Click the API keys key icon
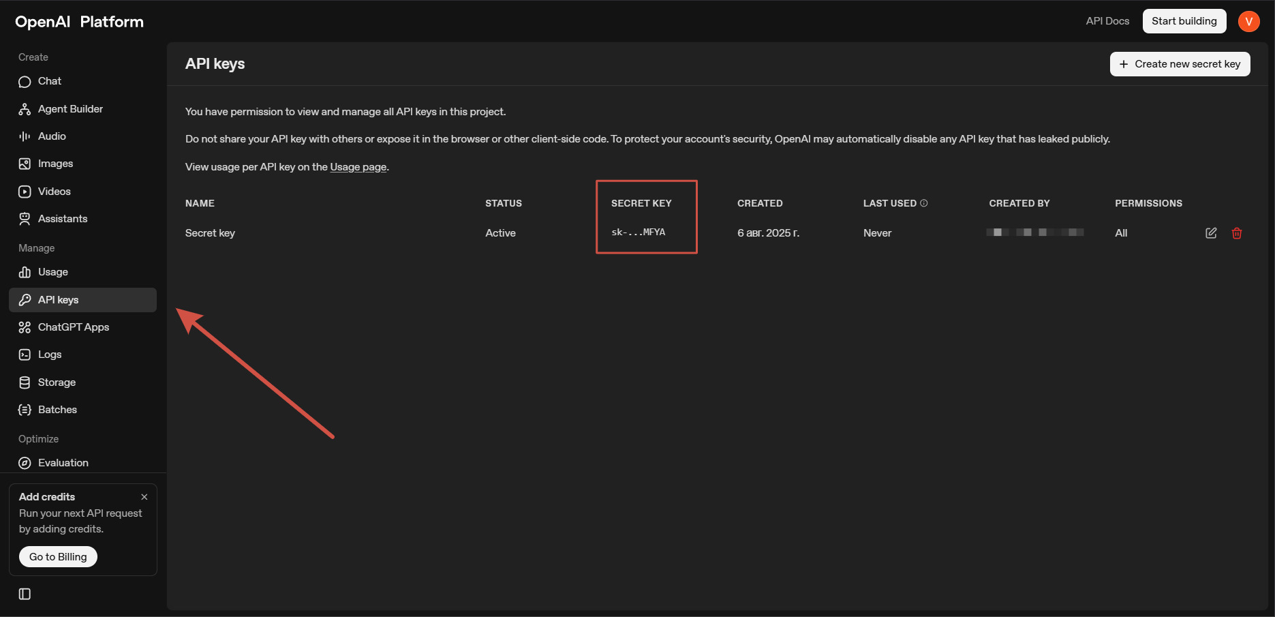 (x=25, y=300)
